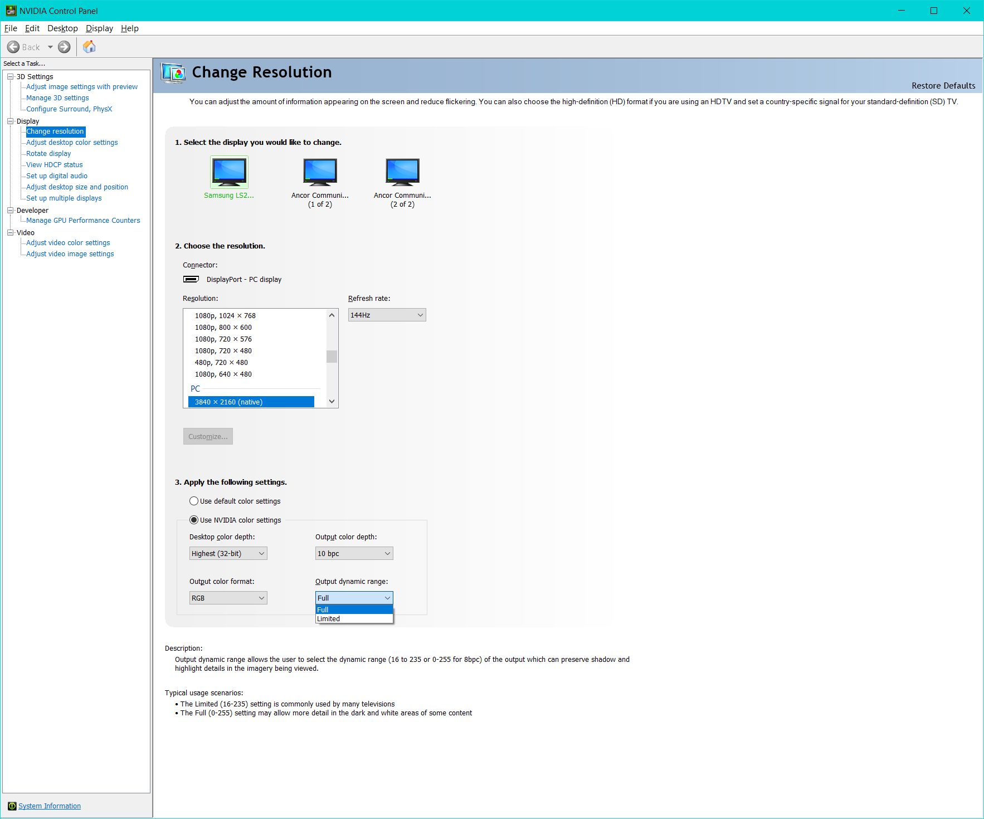Open the Help menu
The width and height of the screenshot is (984, 819).
point(130,28)
